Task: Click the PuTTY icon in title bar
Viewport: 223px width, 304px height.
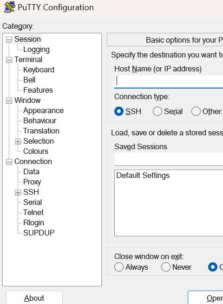Action: click(x=10, y=7)
